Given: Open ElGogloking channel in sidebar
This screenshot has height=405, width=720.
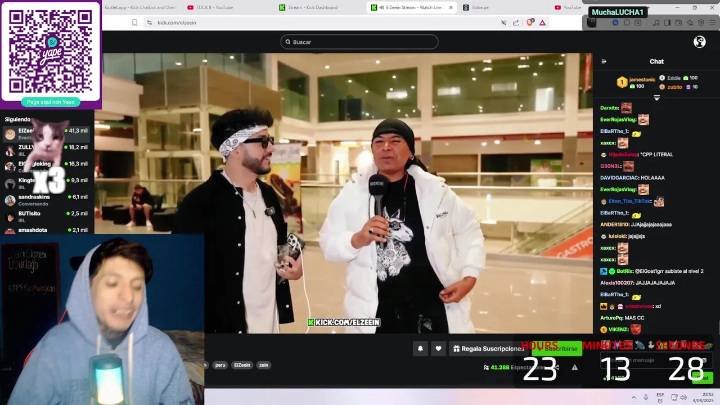Looking at the screenshot, I should click(47, 166).
